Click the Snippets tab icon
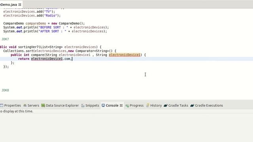Viewport: 253px width, 142px height. (83, 105)
